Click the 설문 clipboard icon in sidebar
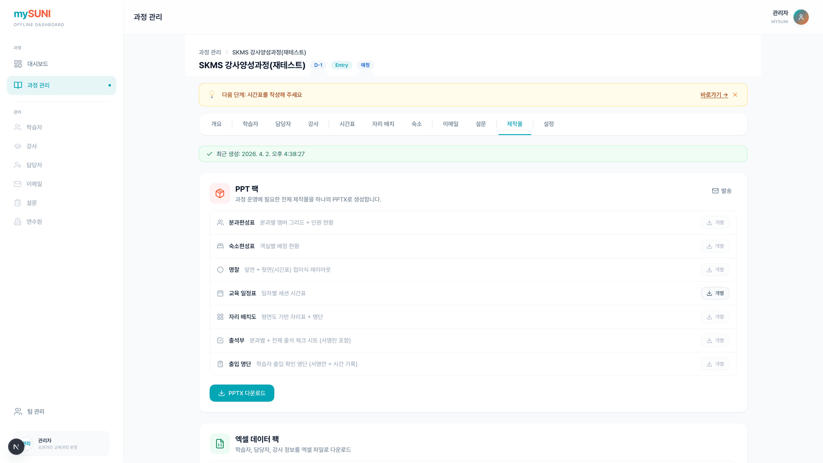The height and width of the screenshot is (463, 823). [x=18, y=203]
